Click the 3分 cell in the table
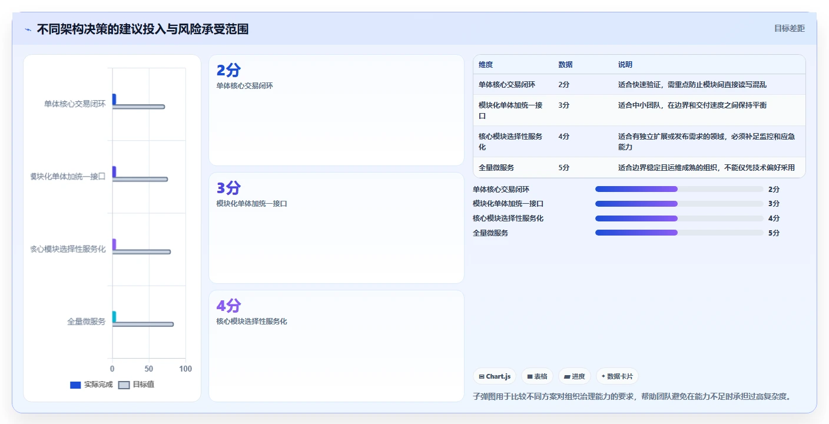Image resolution: width=829 pixels, height=424 pixels. (x=564, y=105)
